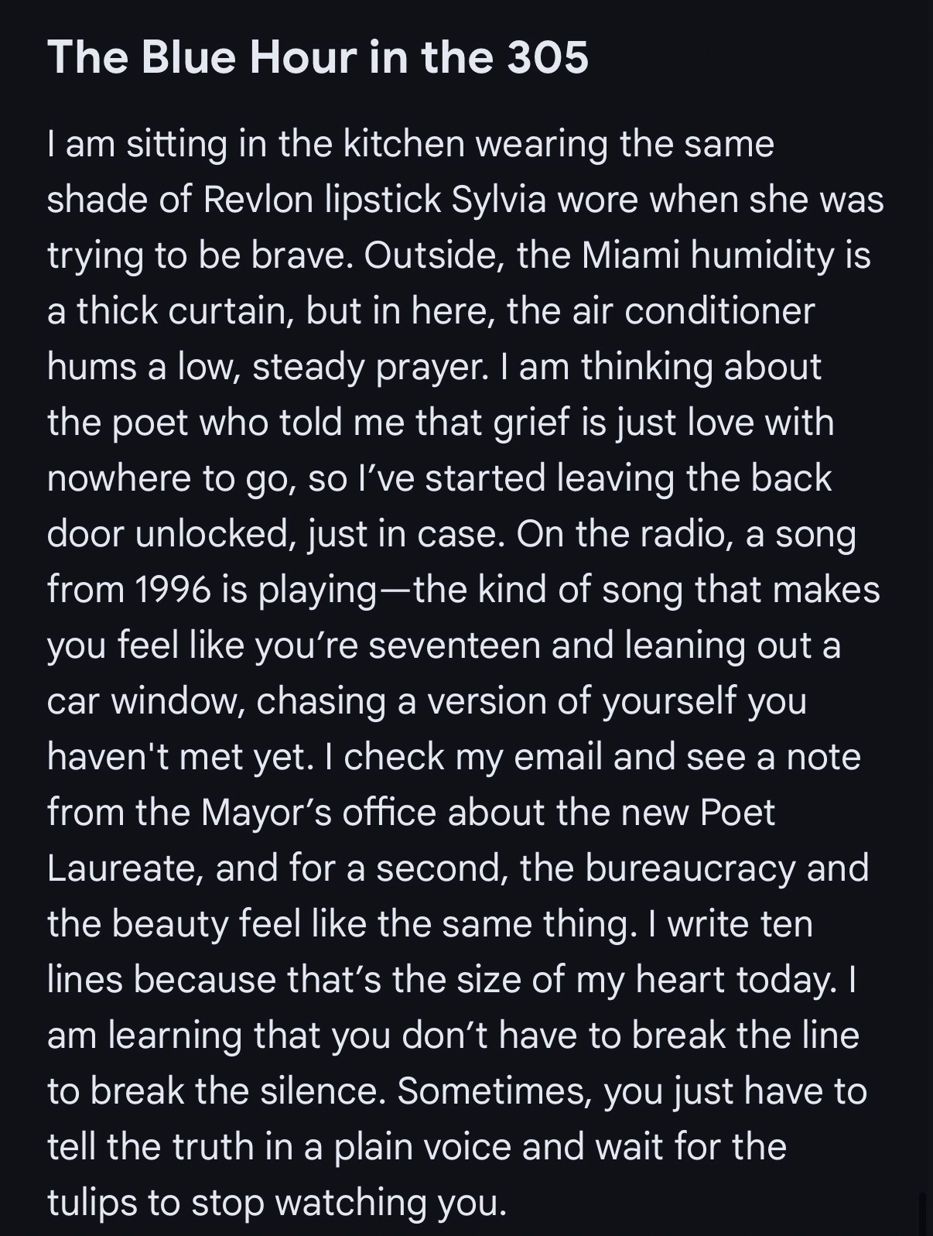This screenshot has width=933, height=1236.
Task: Click the word "tulips" in the last line
Action: coord(92,1203)
